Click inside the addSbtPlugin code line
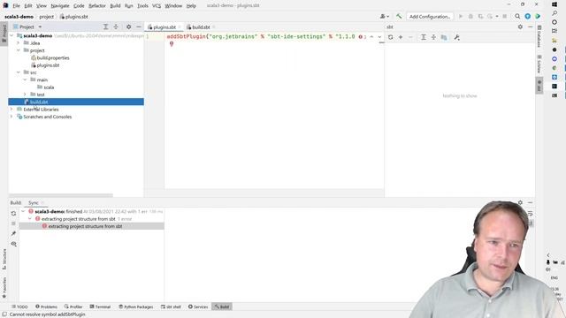 click(x=261, y=37)
